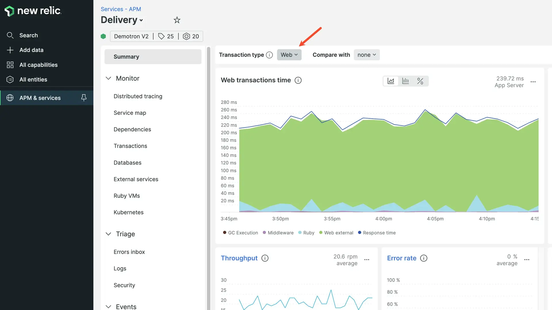Toggle Web external series in legend
This screenshot has width=552, height=310.
click(x=338, y=233)
